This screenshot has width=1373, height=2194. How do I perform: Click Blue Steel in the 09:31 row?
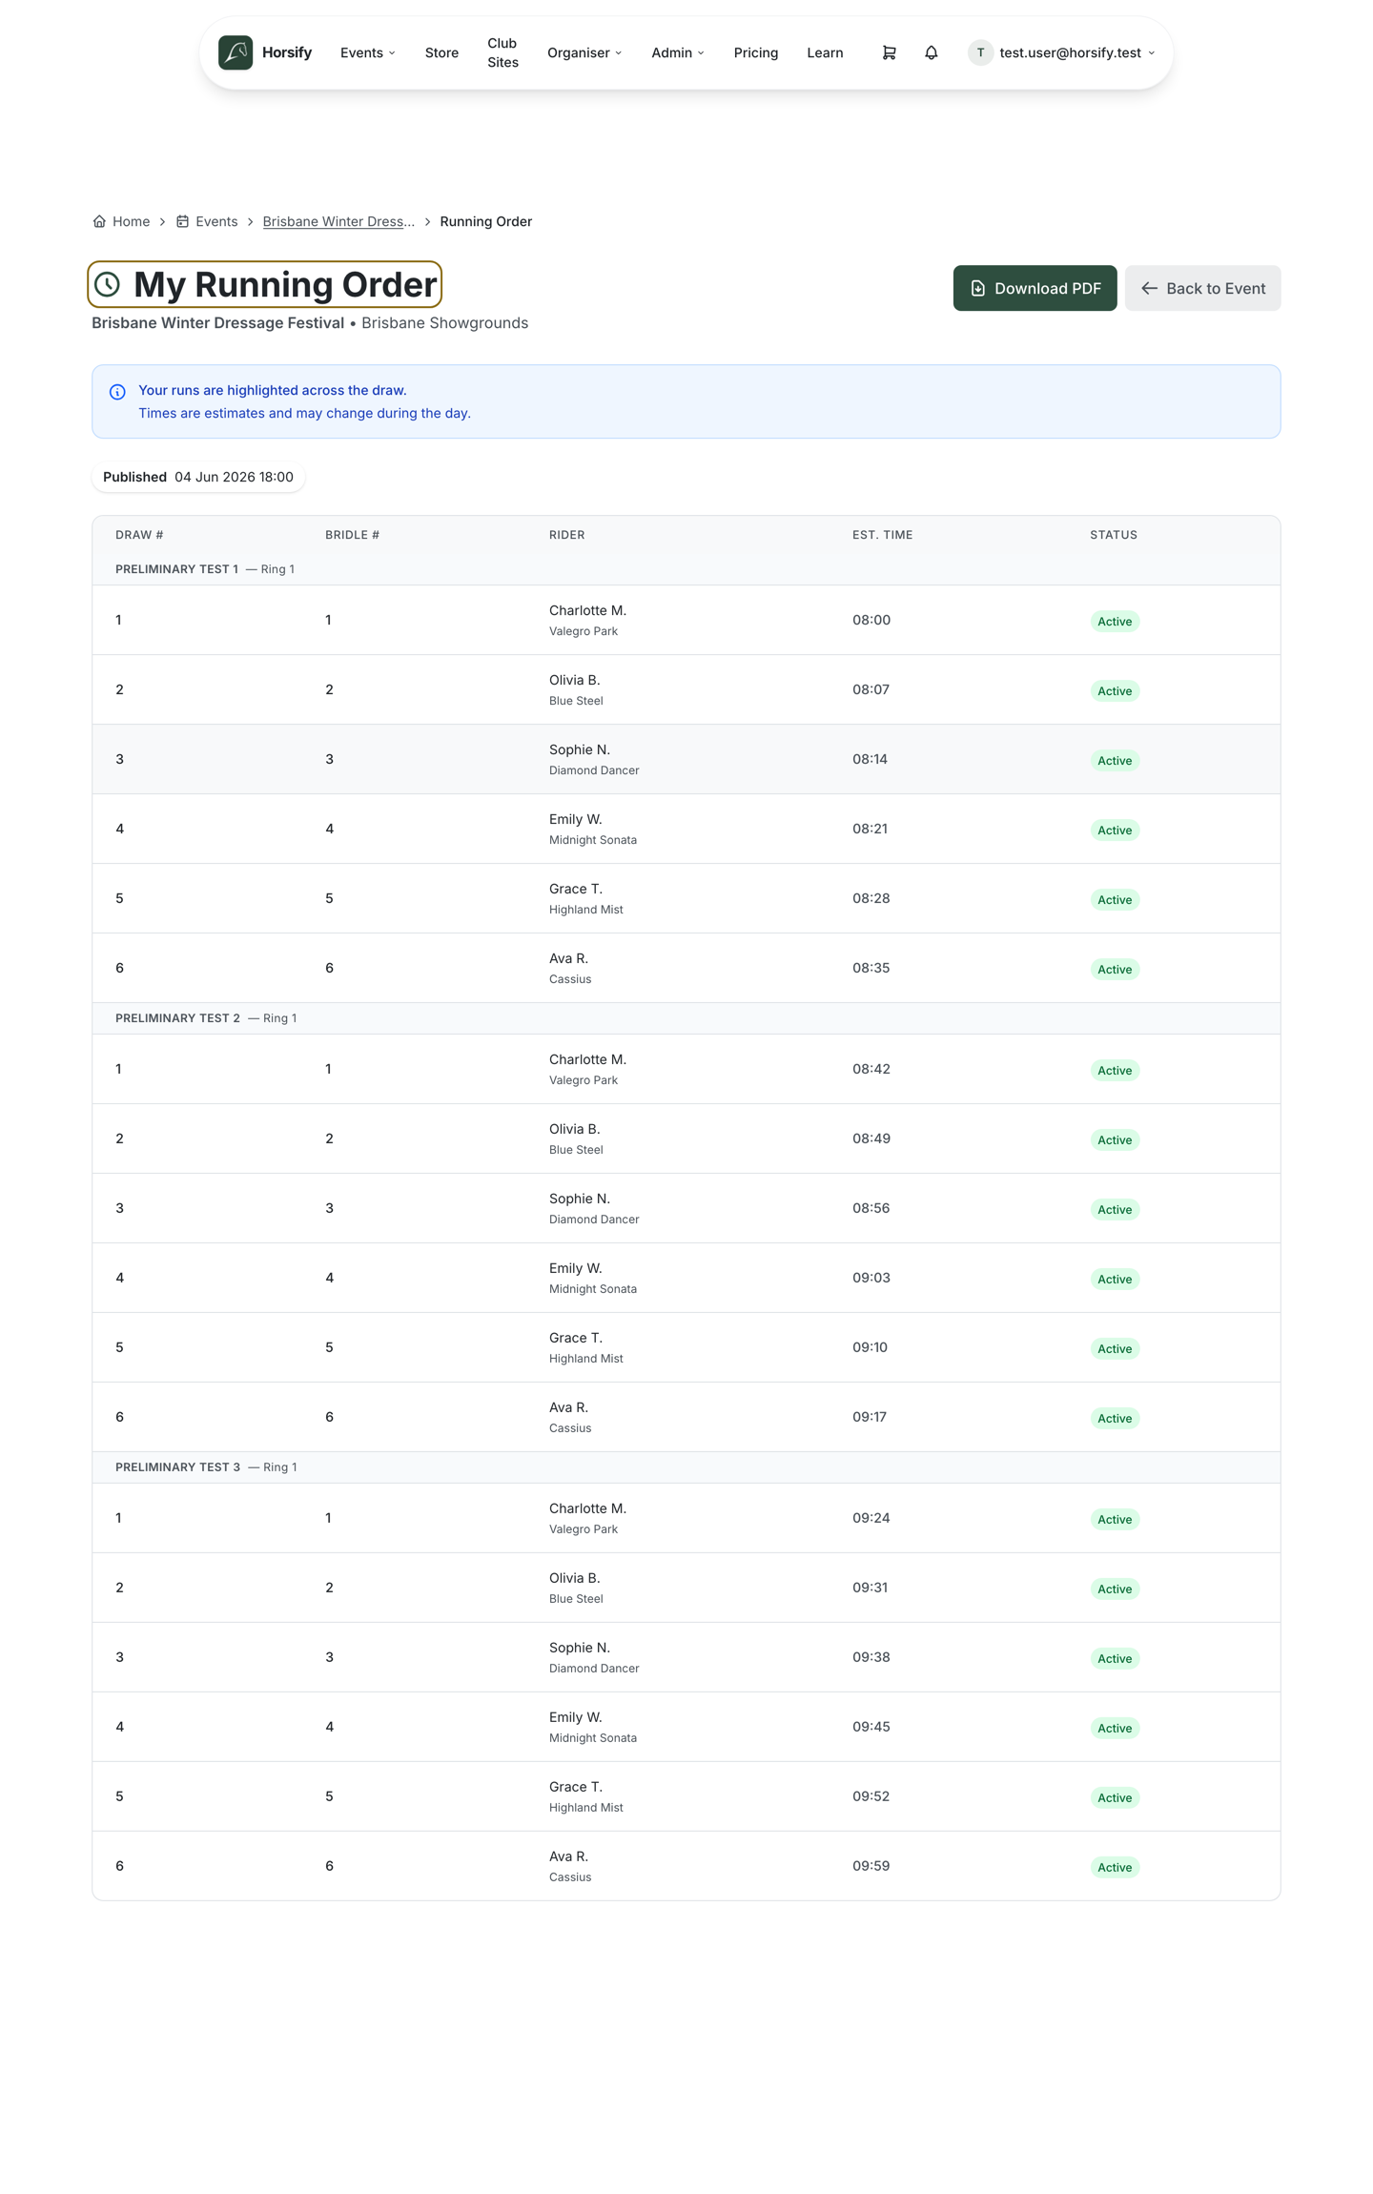pos(576,1599)
